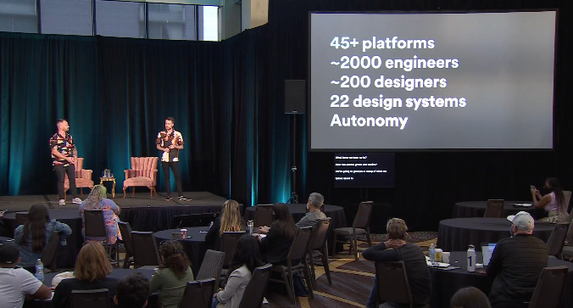This screenshot has width=573, height=308.
Task: Click the small caption monitor below the screen
Action: point(364,170)
